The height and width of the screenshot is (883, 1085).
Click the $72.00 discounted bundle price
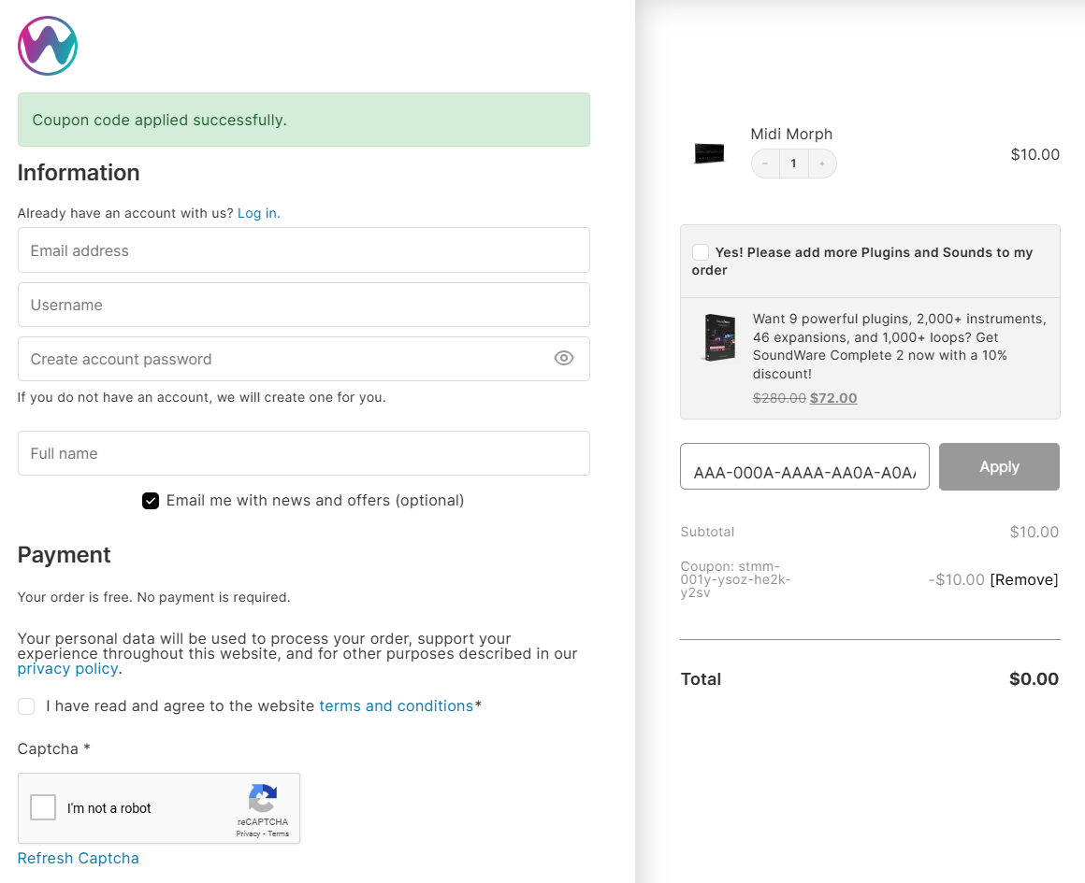[x=833, y=398]
